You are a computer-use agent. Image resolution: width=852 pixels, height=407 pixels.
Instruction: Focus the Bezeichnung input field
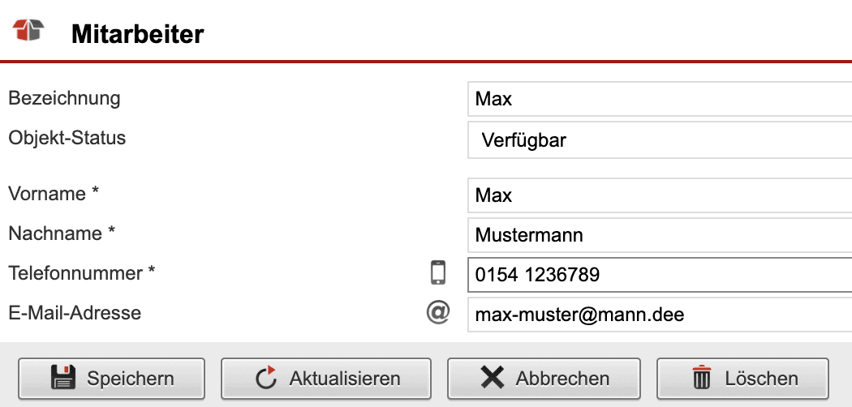click(x=659, y=100)
